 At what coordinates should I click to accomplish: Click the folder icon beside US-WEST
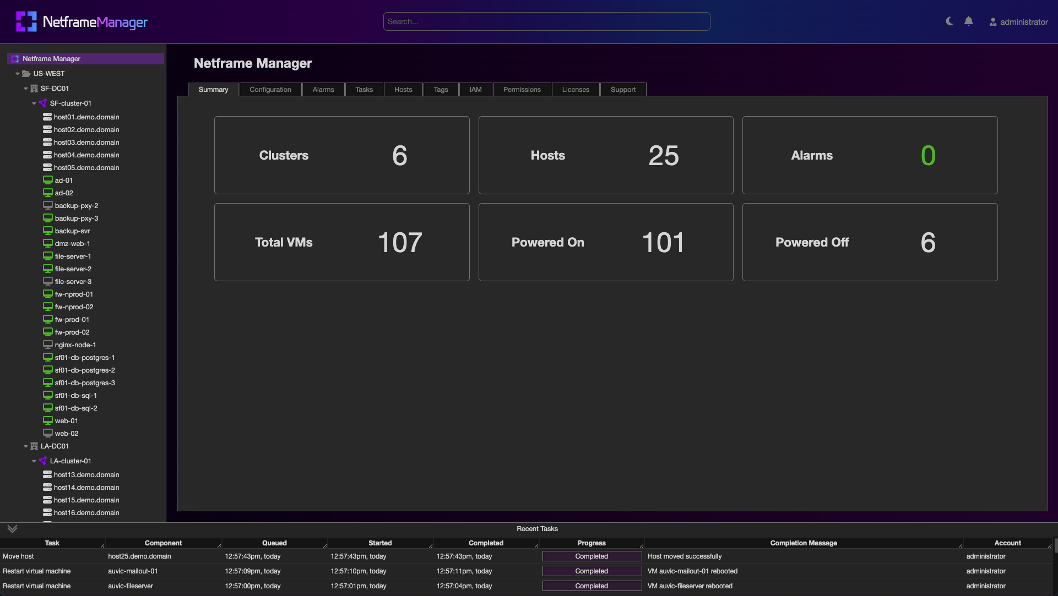pyautogui.click(x=27, y=73)
